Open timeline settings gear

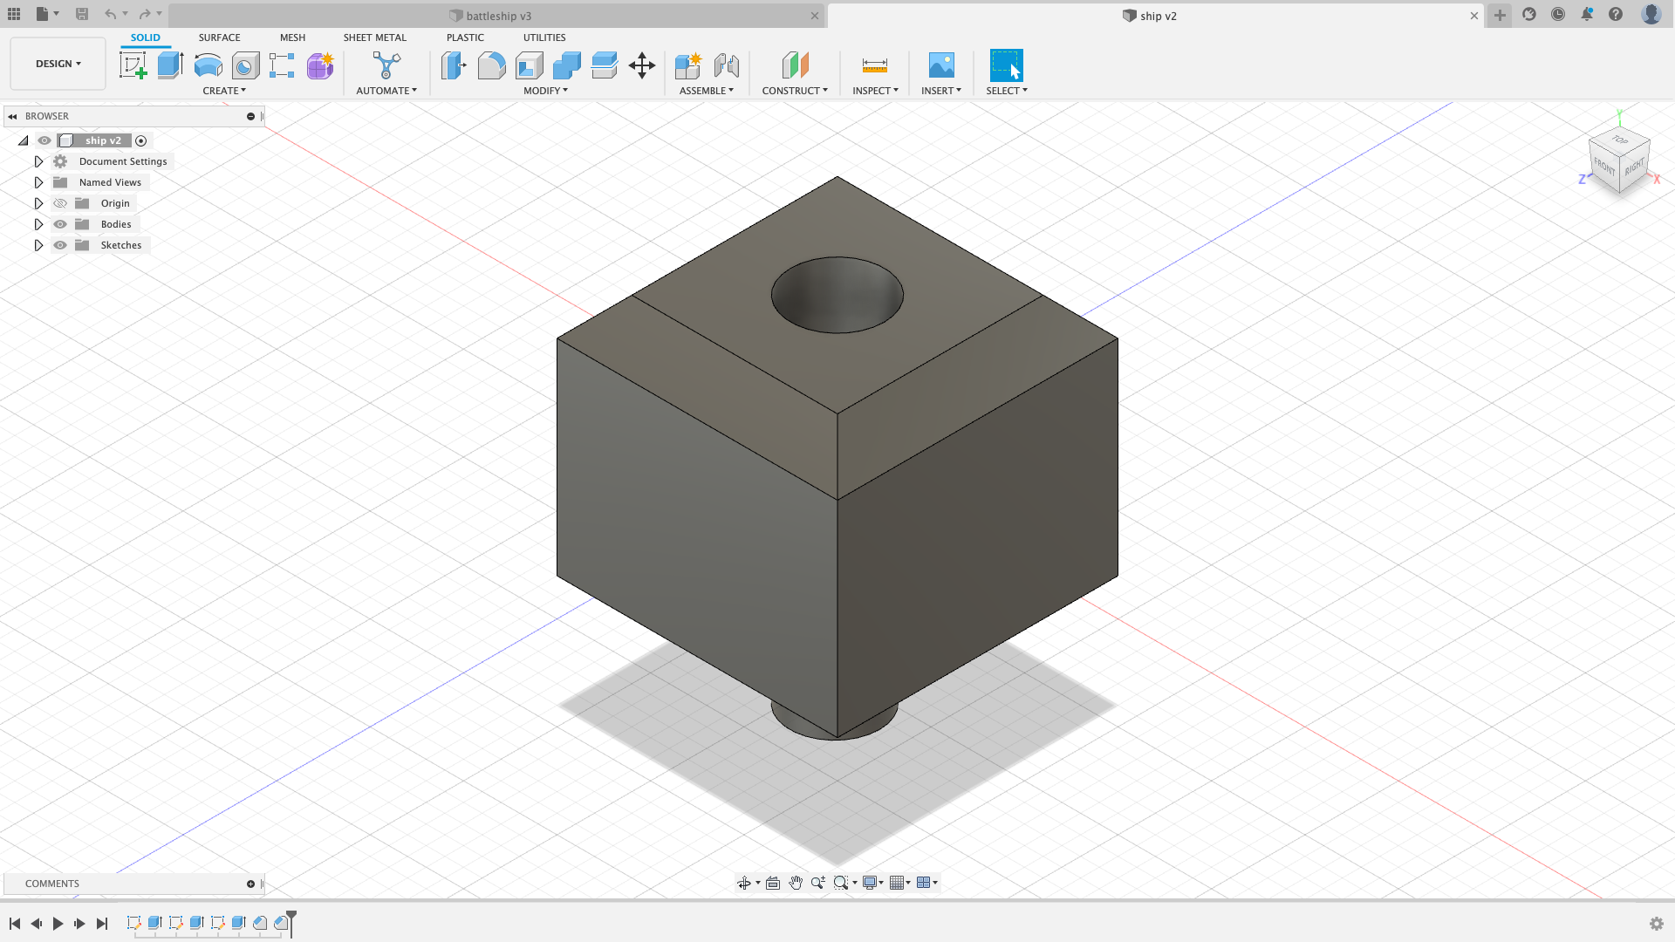click(1657, 924)
